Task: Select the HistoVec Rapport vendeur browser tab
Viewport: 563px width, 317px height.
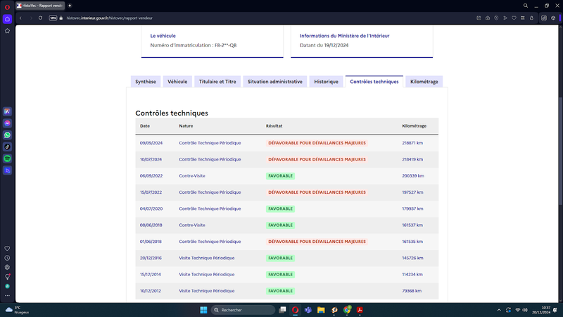Action: tap(40, 6)
